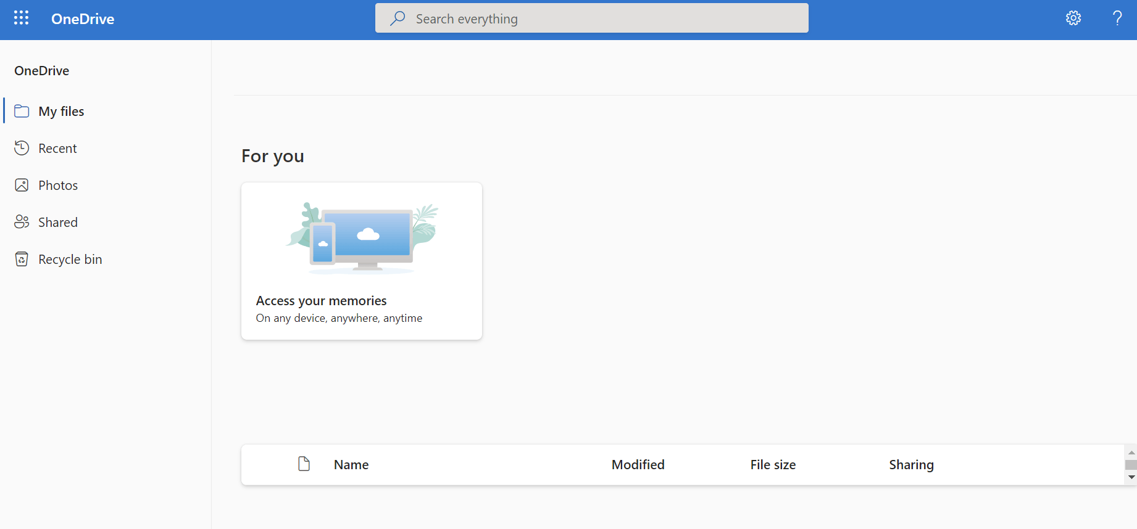Click the scrollbar up arrow

(x=1131, y=453)
